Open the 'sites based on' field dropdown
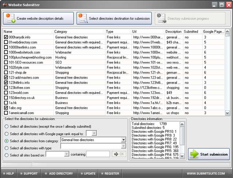Viewport: 233px width, 178px height. click(x=66, y=154)
